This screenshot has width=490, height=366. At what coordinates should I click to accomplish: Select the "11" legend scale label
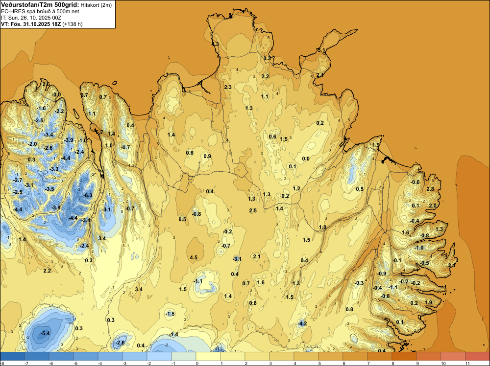tap(467, 363)
